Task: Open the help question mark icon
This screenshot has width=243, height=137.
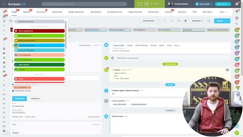Action: click(237, 4)
